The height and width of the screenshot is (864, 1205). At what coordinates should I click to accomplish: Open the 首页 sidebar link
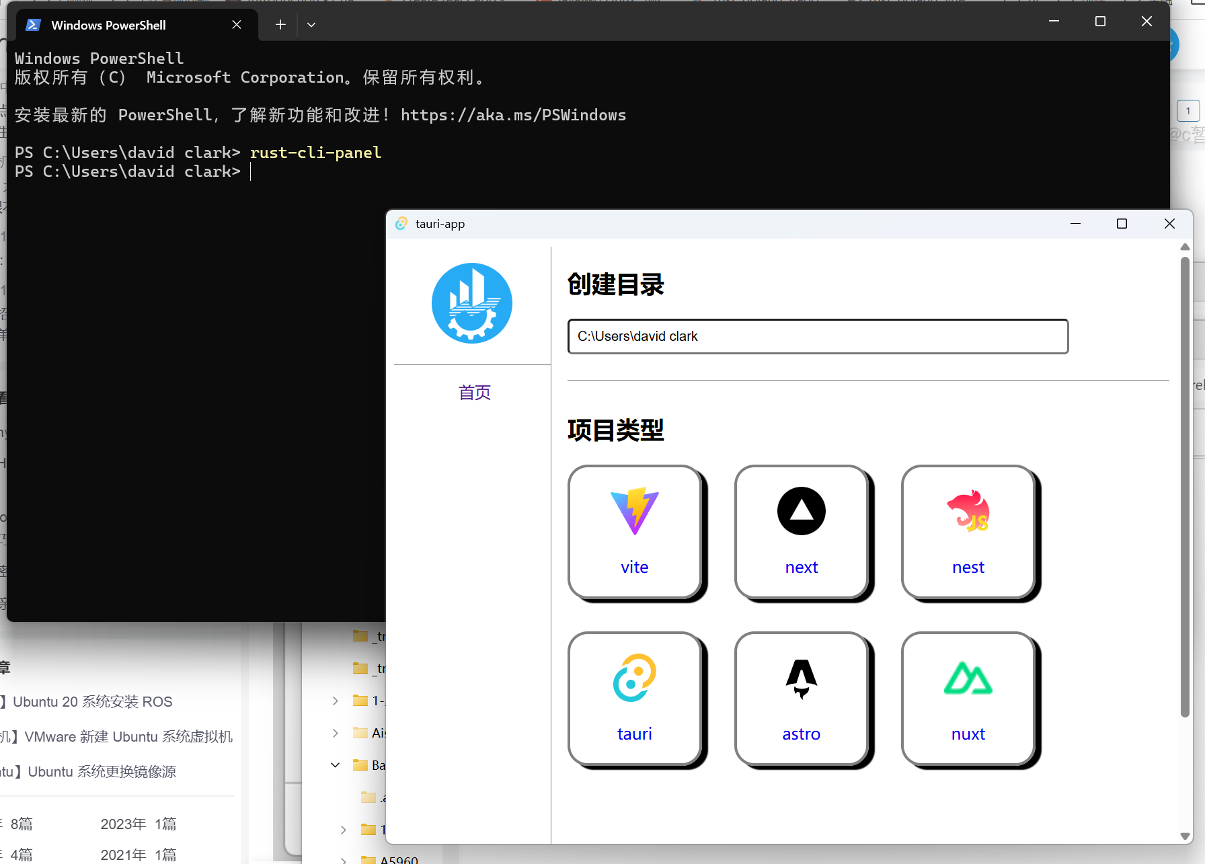click(x=475, y=393)
